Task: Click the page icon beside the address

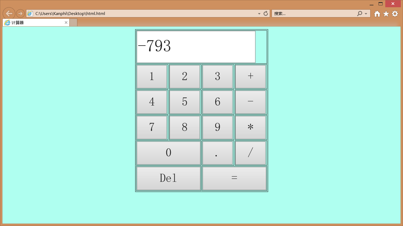Action: 30,13
